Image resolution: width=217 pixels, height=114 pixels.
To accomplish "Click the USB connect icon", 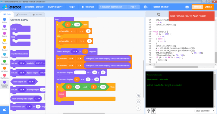I will (149, 111).
